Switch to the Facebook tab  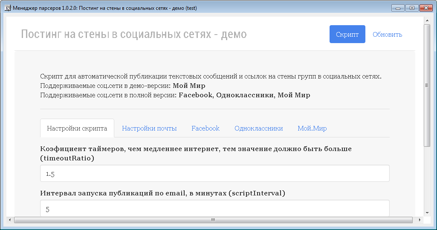click(205, 128)
